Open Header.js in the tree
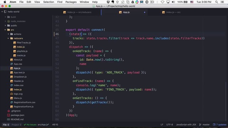The width and height of the screenshot is (228, 128). pos(19,81)
